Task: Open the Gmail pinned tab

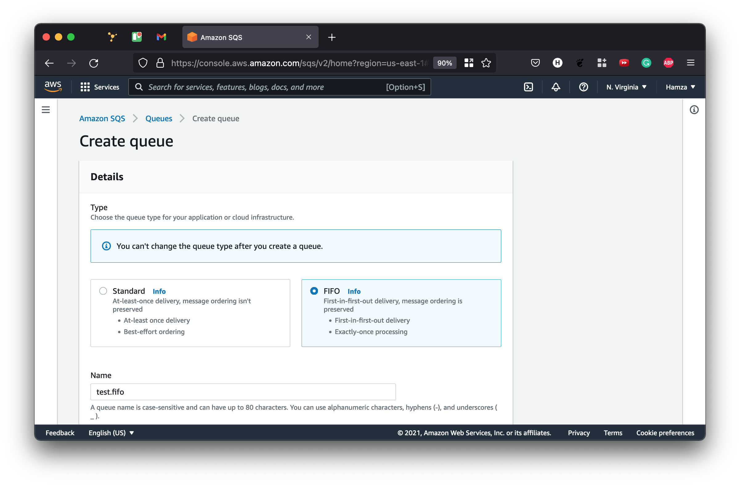Action: point(161,37)
